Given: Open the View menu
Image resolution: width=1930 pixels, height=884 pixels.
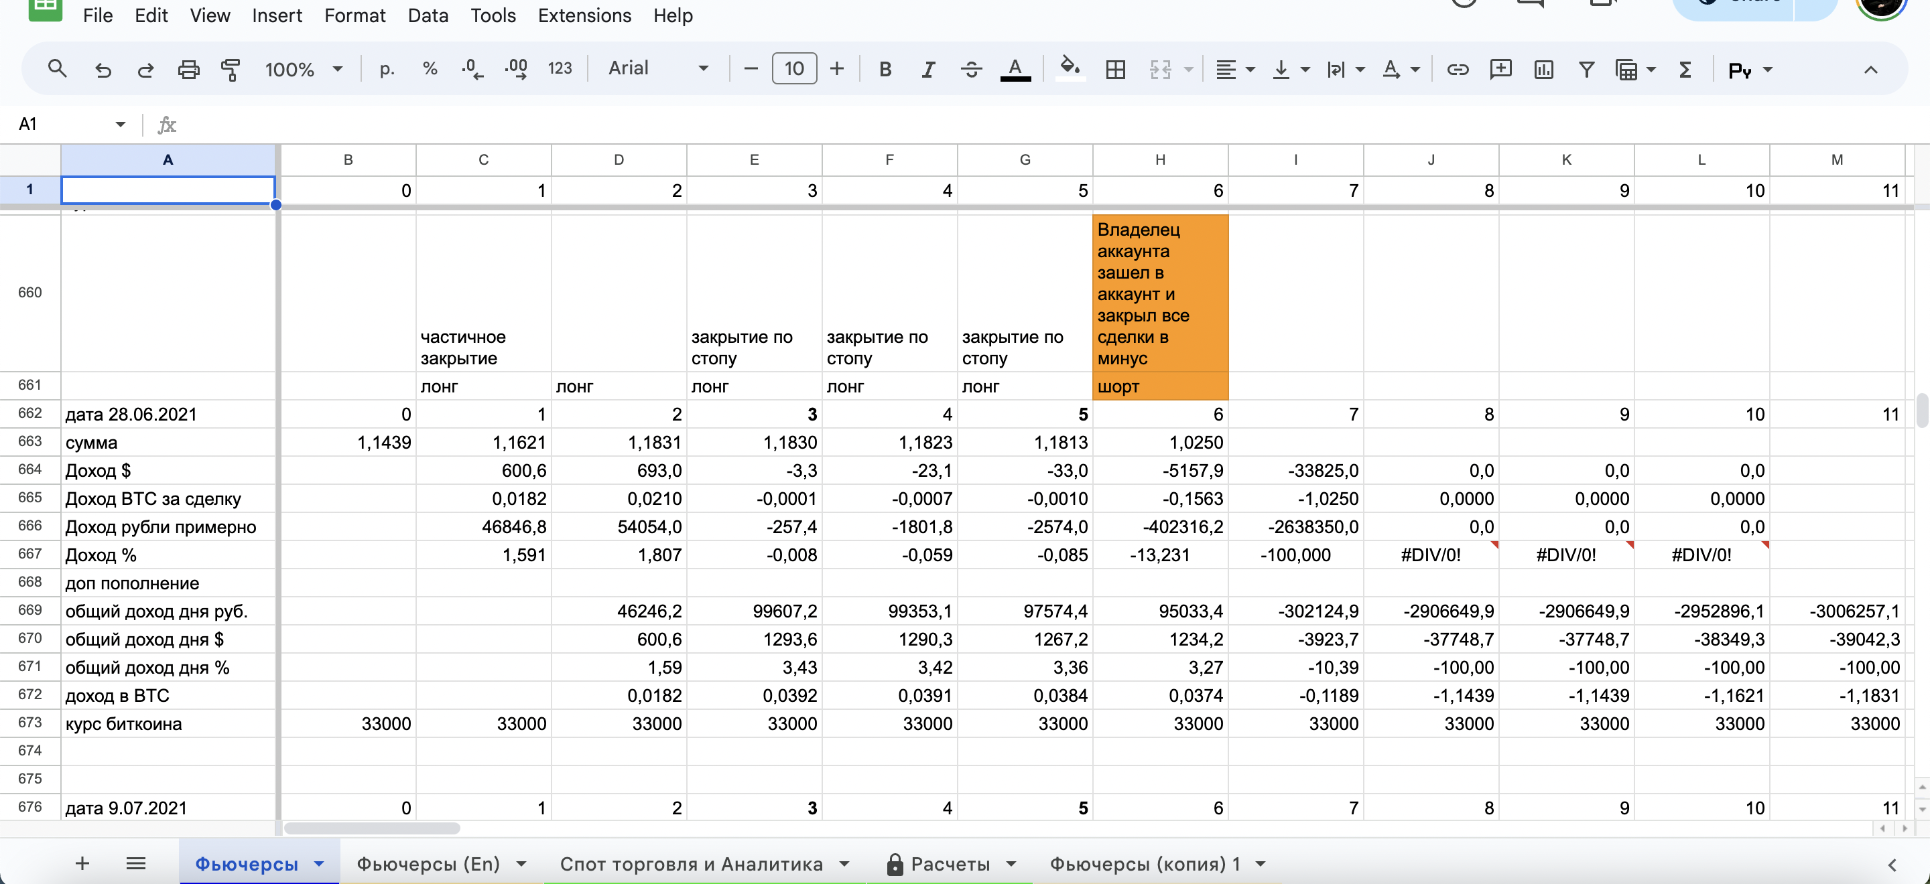Looking at the screenshot, I should click(210, 15).
